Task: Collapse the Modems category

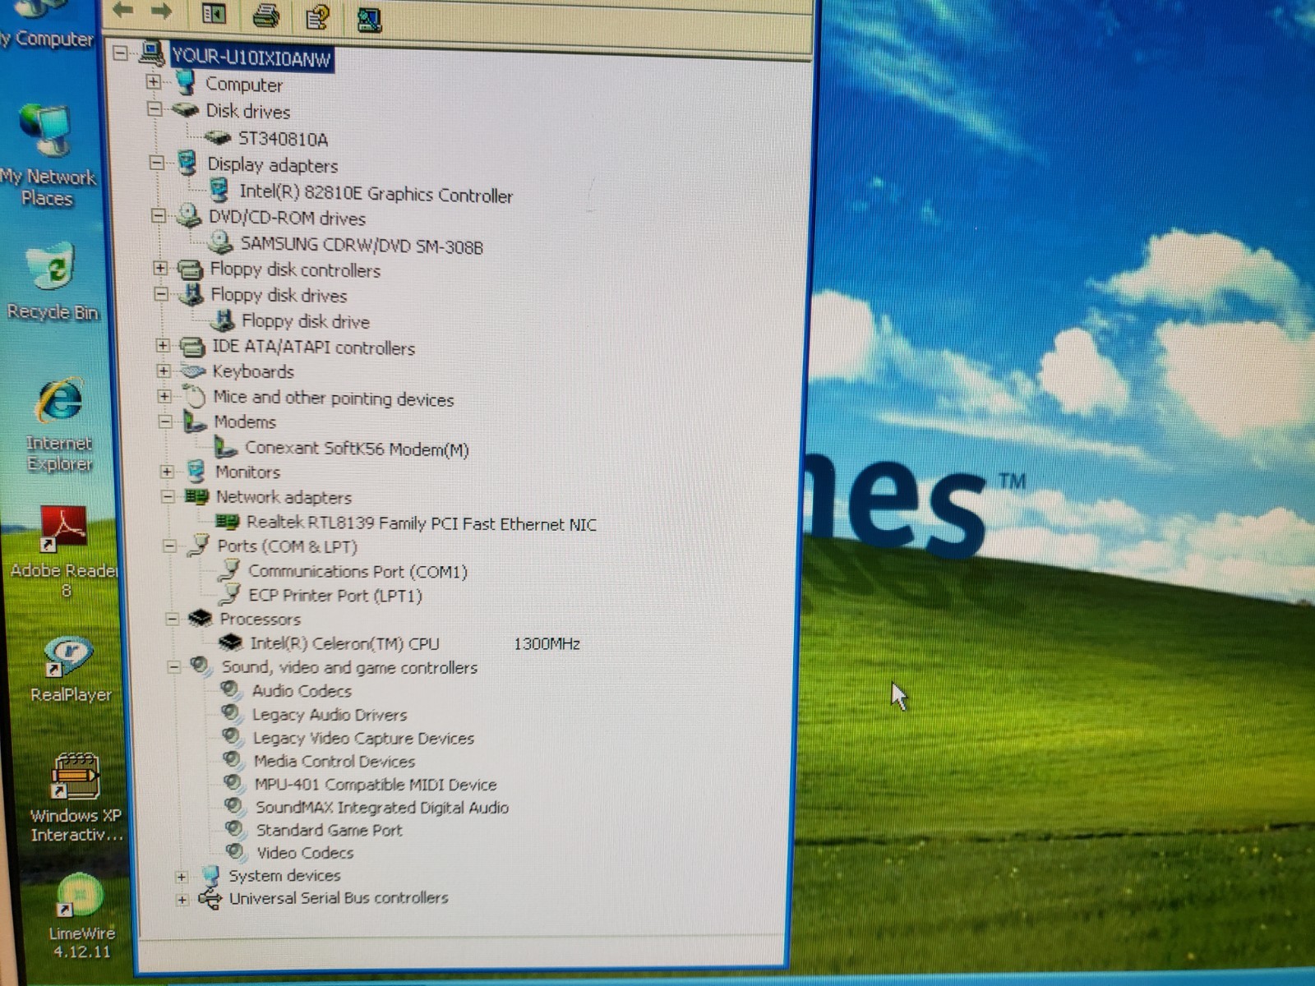Action: pos(165,422)
